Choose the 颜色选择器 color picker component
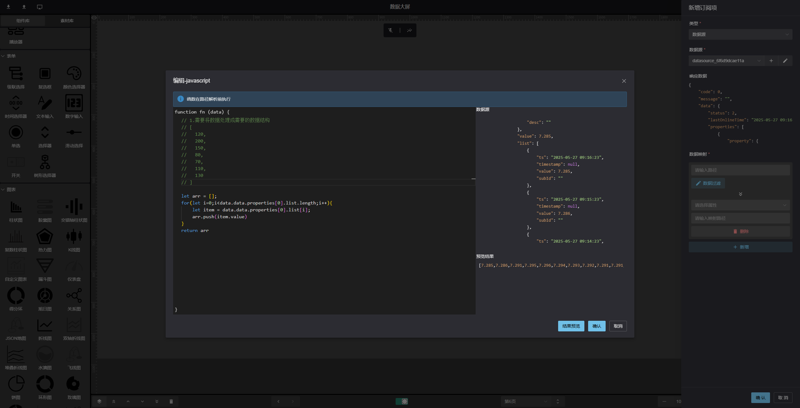Image resolution: width=800 pixels, height=408 pixels. 74,73
